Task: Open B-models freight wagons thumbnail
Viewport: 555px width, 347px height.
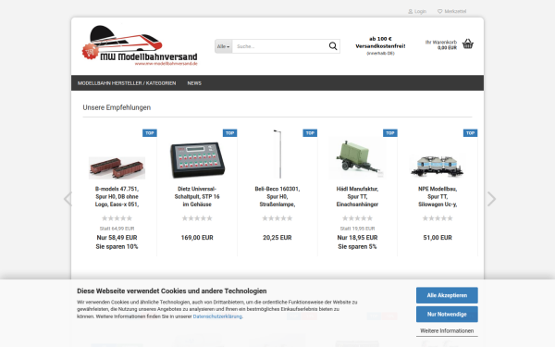Action: click(x=117, y=167)
